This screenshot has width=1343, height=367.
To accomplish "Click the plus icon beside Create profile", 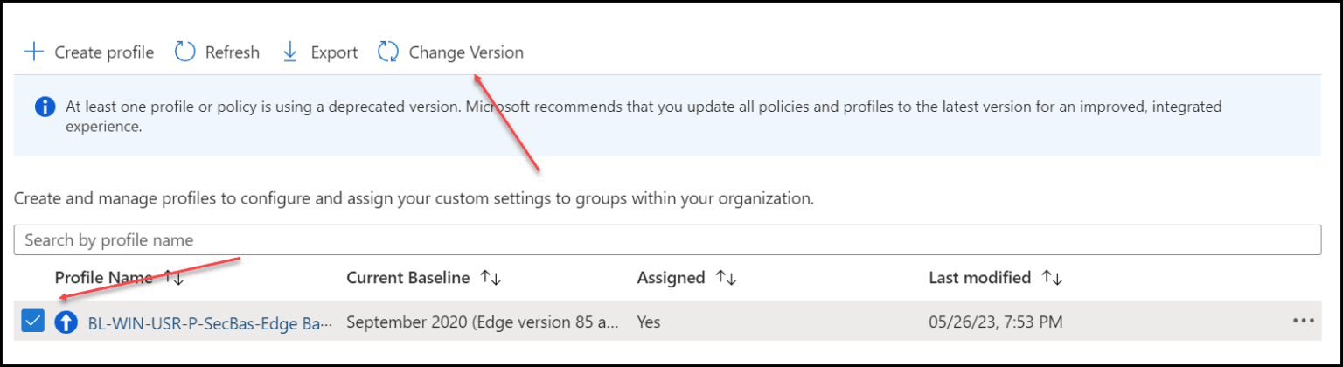I will pyautogui.click(x=33, y=52).
